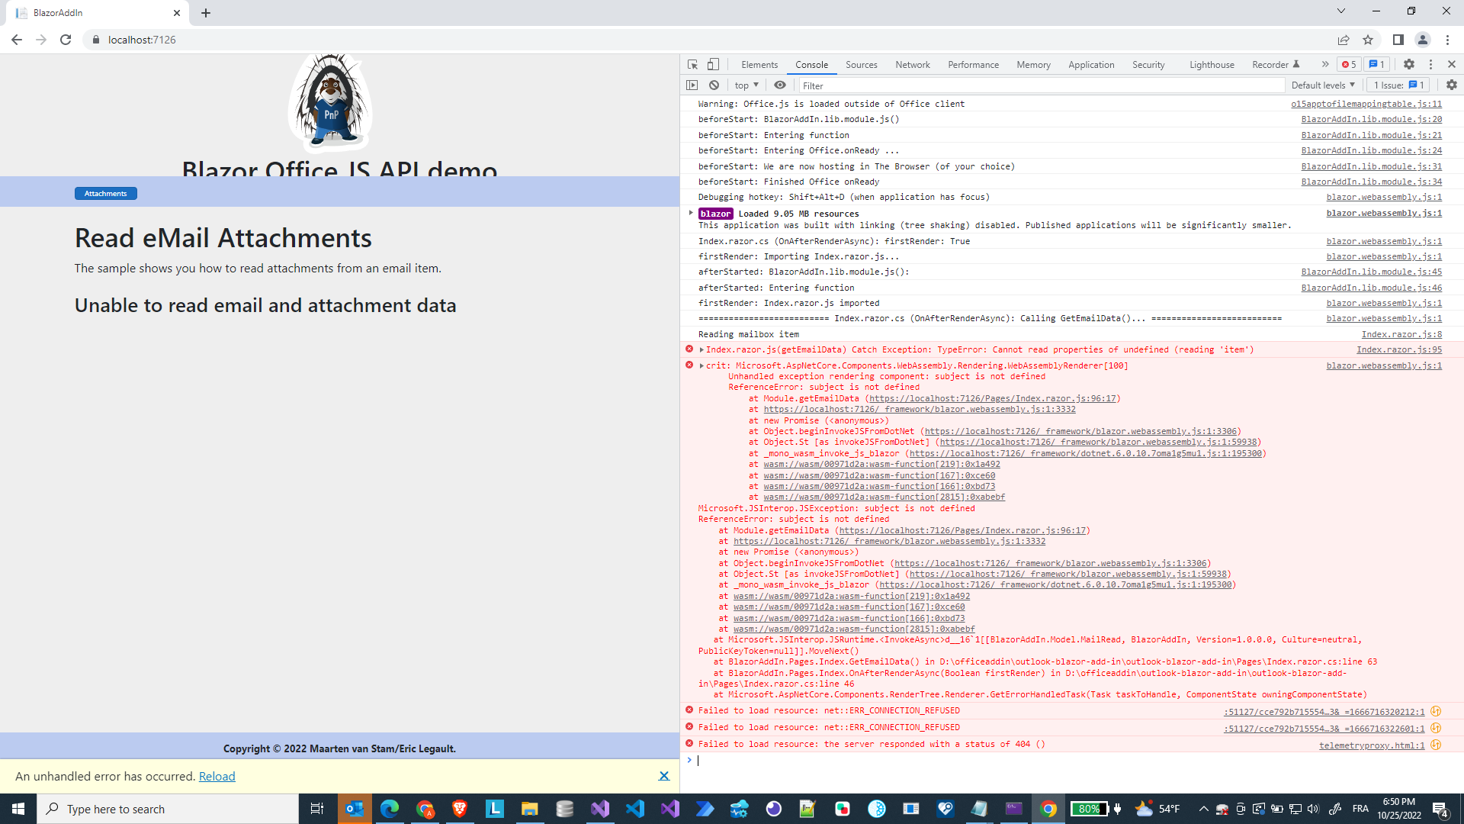
Task: Open the more DevTools options menu
Action: point(1432,65)
